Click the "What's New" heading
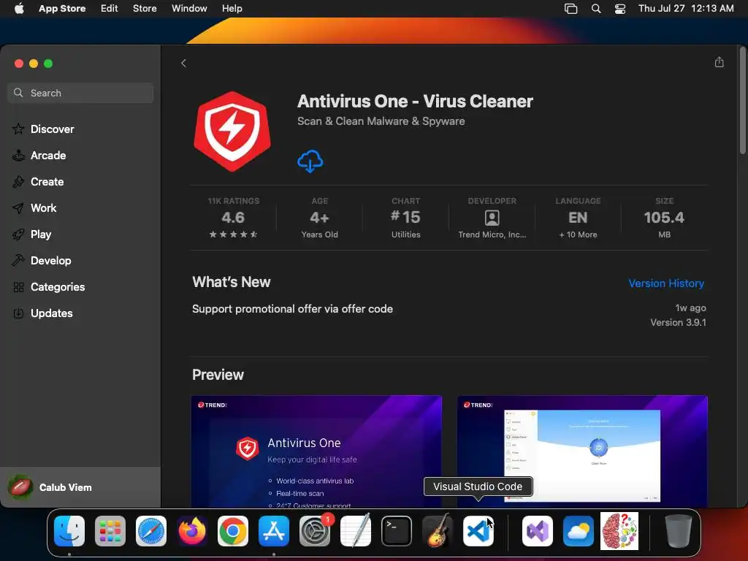748x561 pixels. 232,282
